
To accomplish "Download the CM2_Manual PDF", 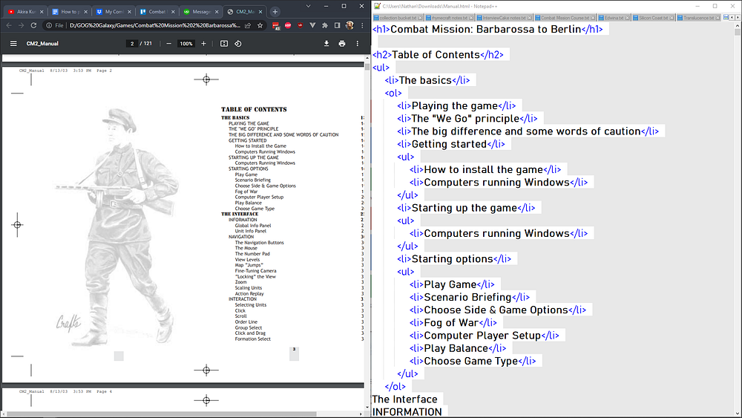I will pyautogui.click(x=326, y=44).
